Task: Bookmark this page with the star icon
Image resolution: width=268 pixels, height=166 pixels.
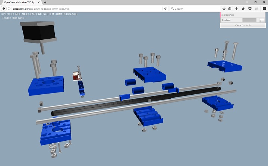Action: point(224,9)
